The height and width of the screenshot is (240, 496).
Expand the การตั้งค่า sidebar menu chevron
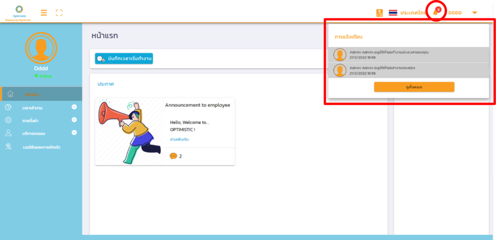[x=74, y=120]
